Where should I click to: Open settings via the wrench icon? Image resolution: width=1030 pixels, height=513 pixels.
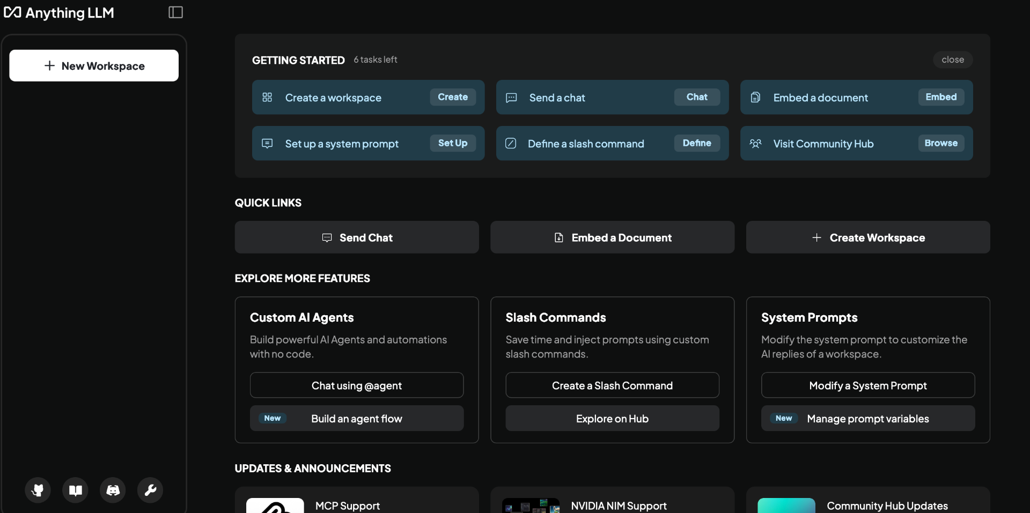(x=150, y=490)
